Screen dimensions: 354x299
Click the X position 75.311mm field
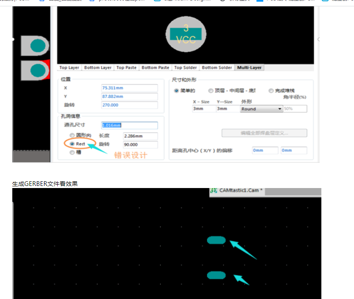pos(129,88)
